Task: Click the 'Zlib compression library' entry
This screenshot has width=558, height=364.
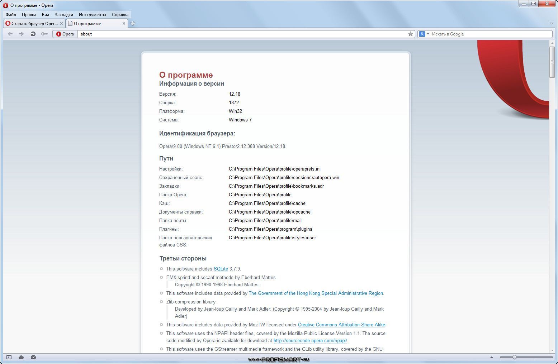Action: [x=191, y=302]
